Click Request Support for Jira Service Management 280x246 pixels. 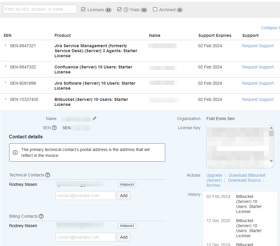(258, 46)
